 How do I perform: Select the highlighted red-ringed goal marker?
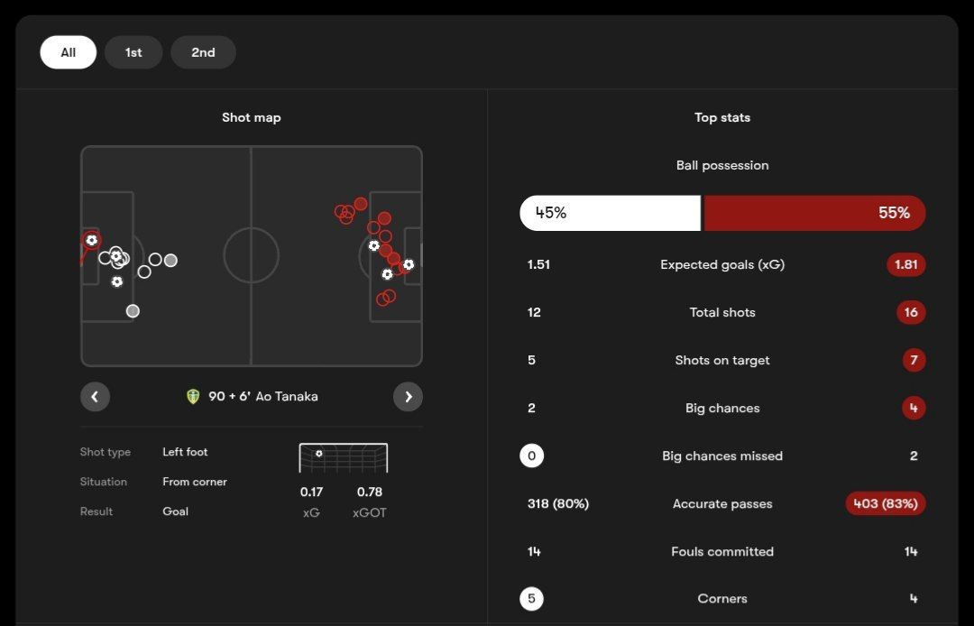point(91,241)
